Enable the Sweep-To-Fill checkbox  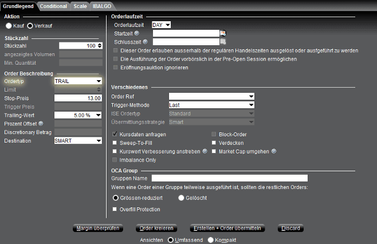pos(115,143)
